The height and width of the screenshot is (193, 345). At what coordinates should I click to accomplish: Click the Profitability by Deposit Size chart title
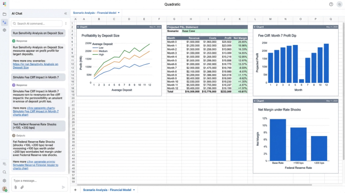[101, 36]
